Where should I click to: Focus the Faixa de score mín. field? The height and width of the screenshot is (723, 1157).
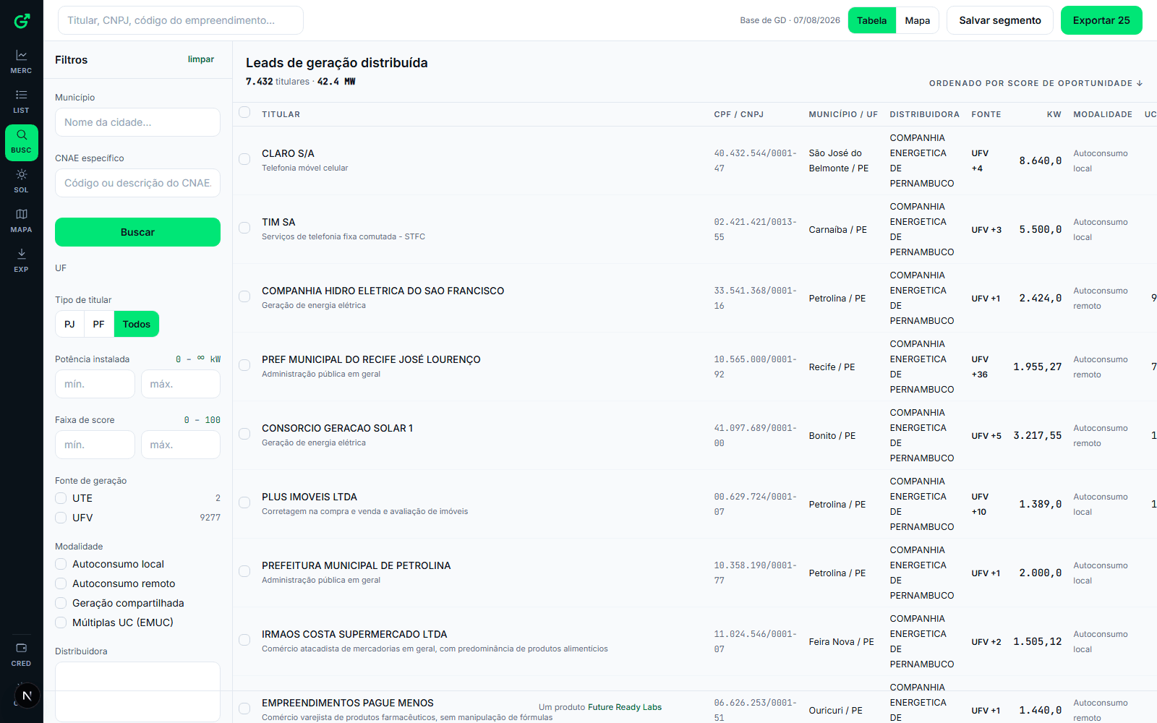[x=95, y=445]
